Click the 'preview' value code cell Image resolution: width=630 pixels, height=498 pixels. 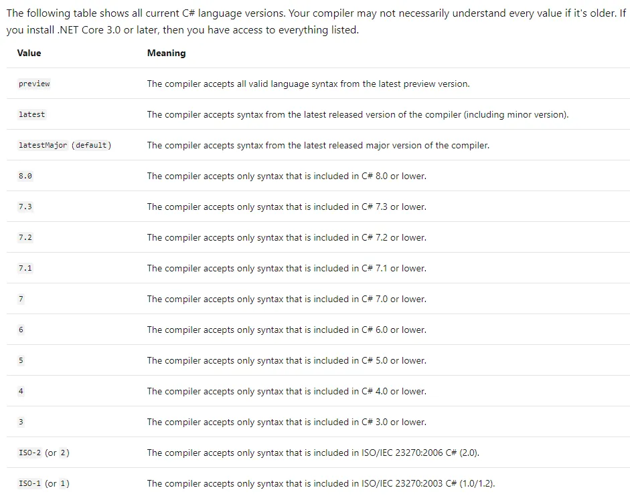[34, 84]
